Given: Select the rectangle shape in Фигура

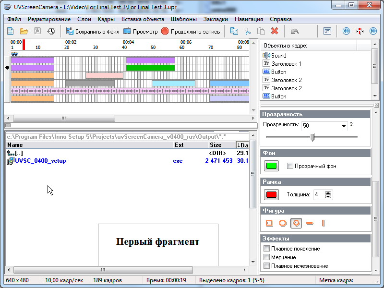Looking at the screenshot, I should pos(269,223).
